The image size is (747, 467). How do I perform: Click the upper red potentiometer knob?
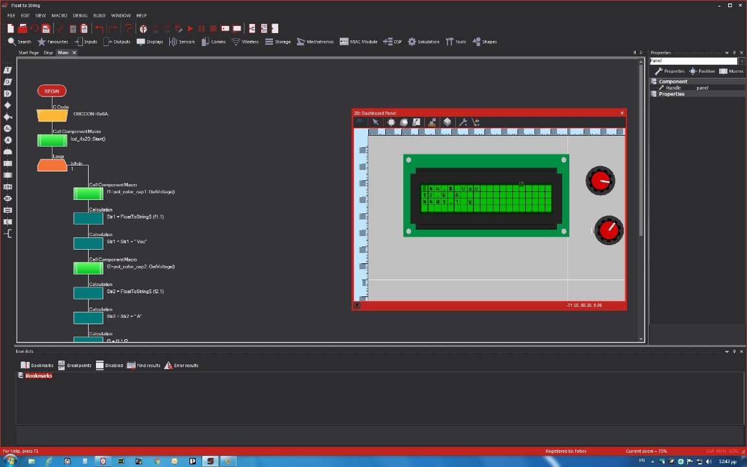click(600, 180)
